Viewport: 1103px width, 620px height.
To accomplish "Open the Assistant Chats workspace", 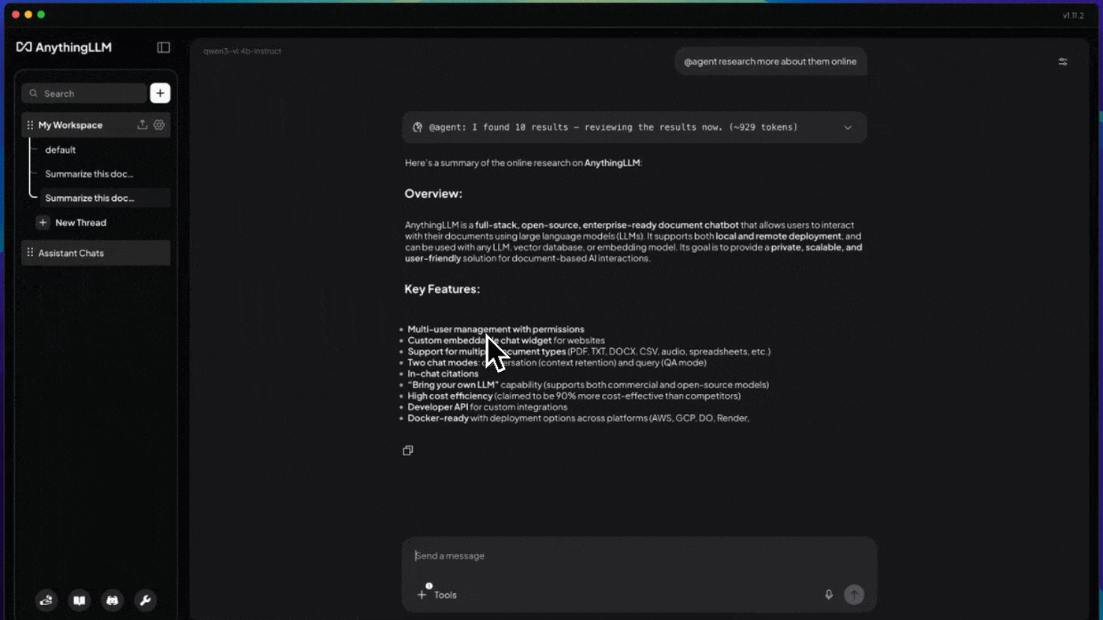I will pos(96,253).
